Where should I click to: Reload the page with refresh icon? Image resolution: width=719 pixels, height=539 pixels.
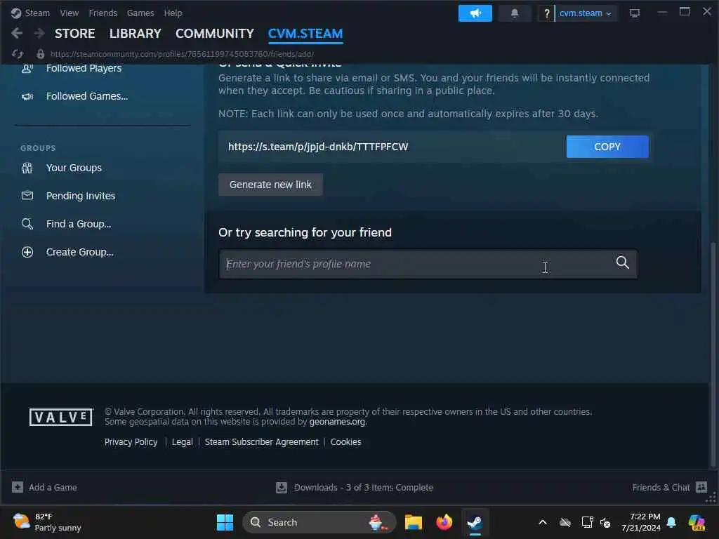pyautogui.click(x=18, y=54)
